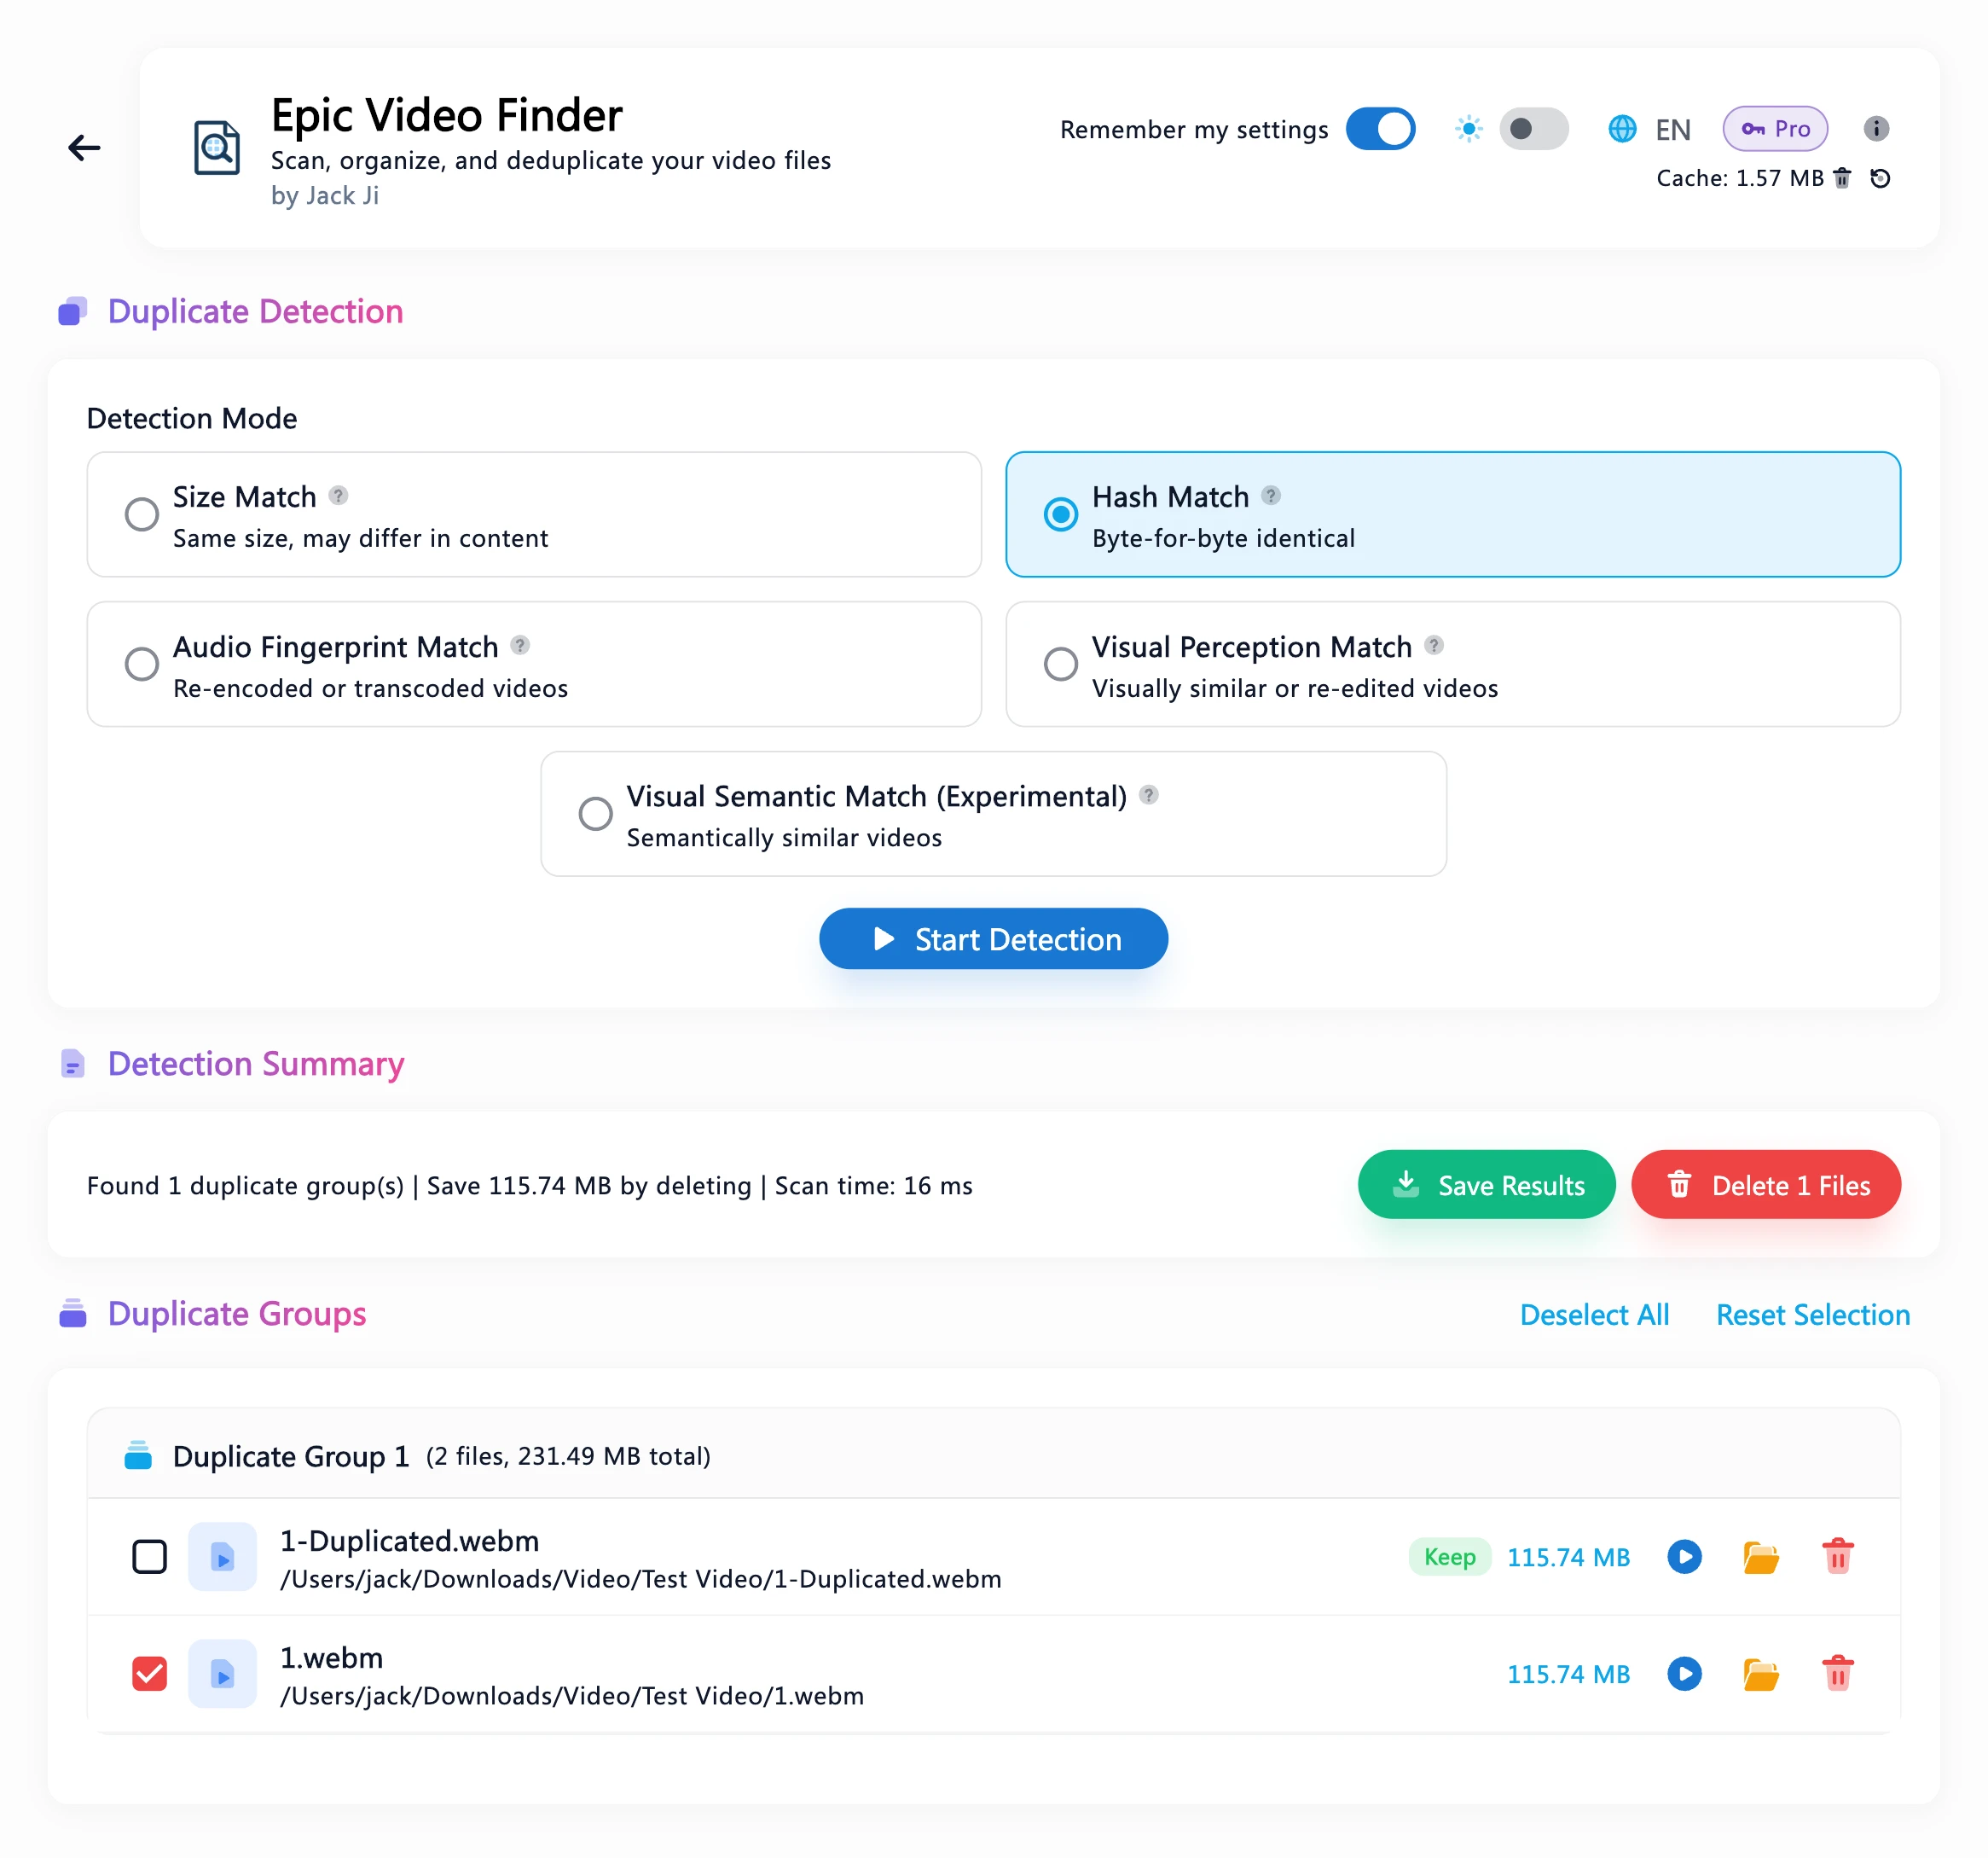Click the (2 files, 231.49 MB total) text
Image resolution: width=1988 pixels, height=1858 pixels.
[567, 1456]
